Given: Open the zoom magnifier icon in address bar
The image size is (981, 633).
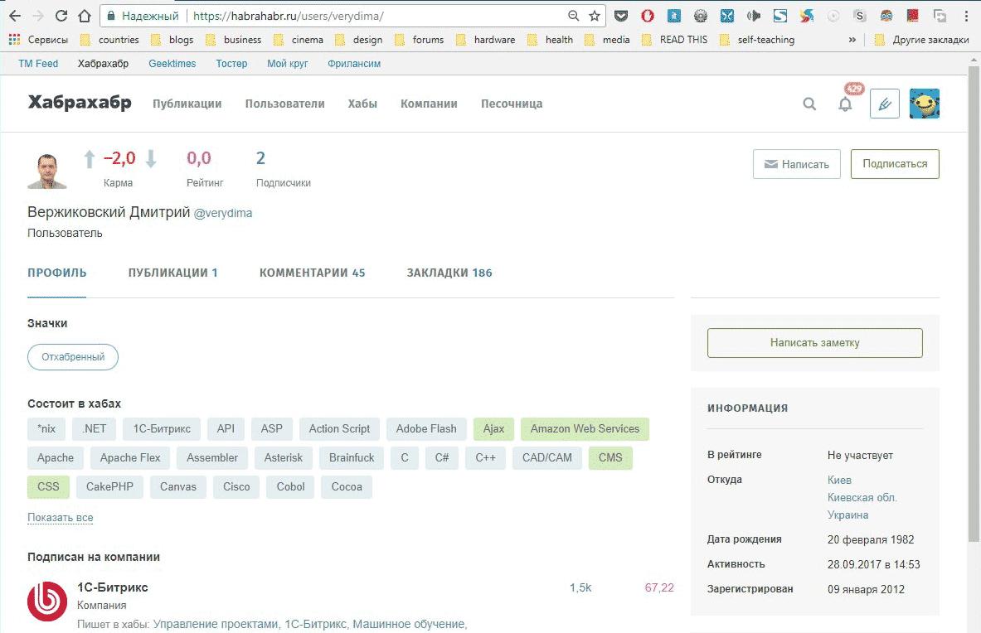Looking at the screenshot, I should click(x=573, y=16).
